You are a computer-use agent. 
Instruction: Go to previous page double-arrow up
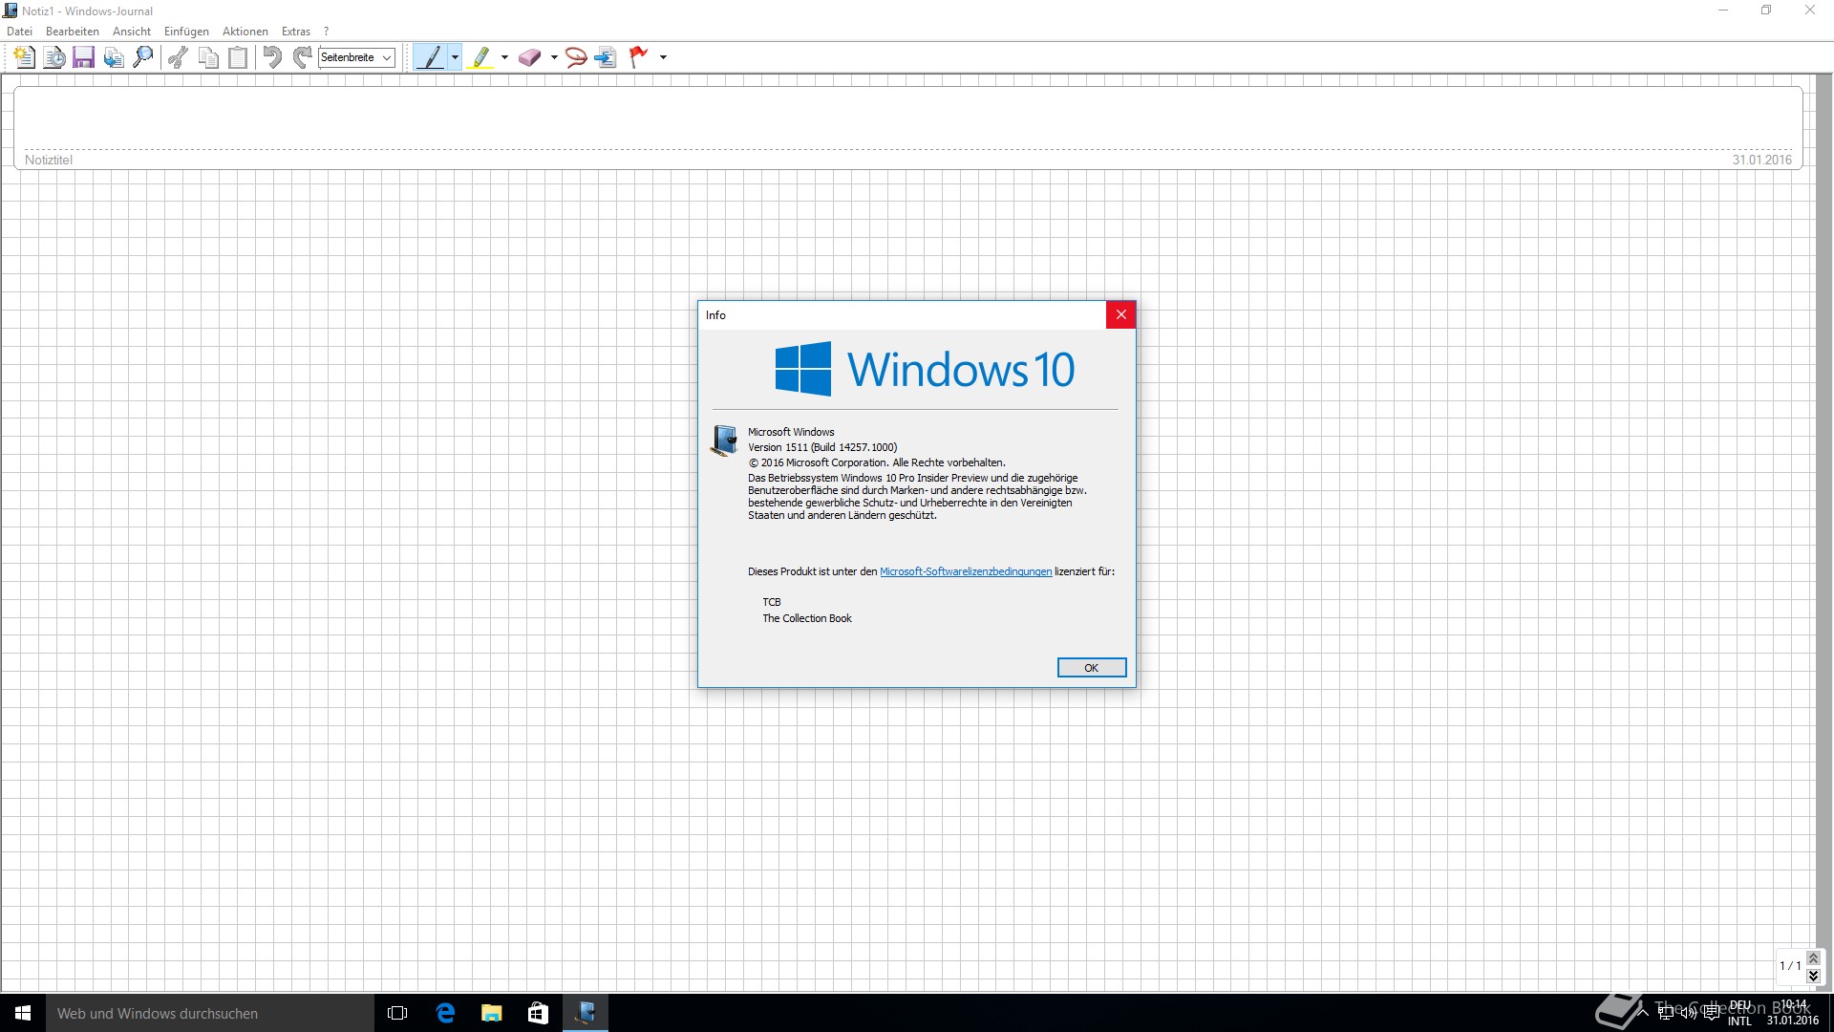tap(1813, 958)
